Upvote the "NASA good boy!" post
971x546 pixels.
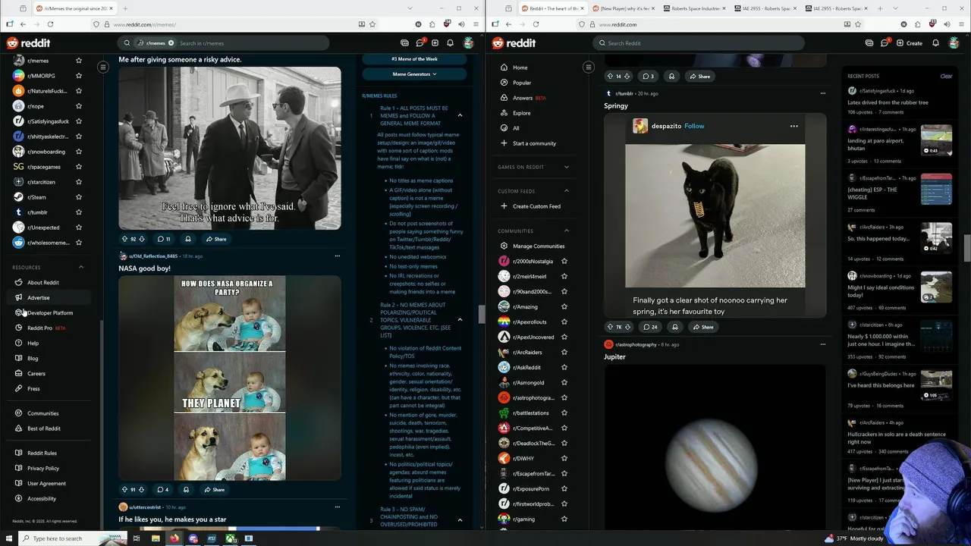[124, 489]
